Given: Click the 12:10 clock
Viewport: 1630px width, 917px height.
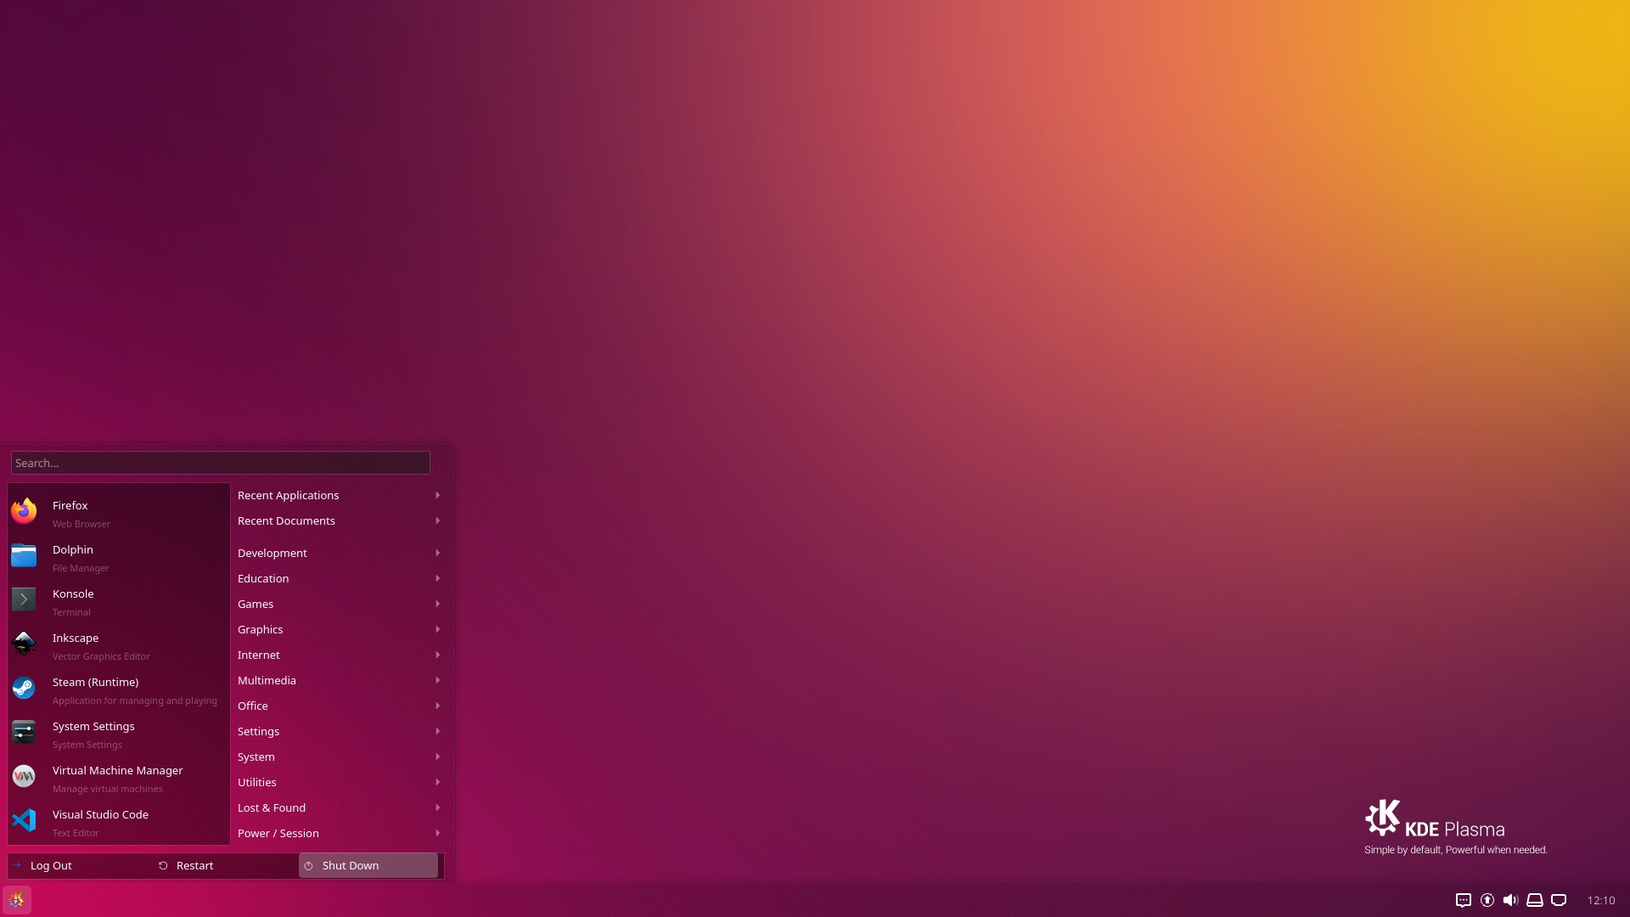Looking at the screenshot, I should point(1601,900).
